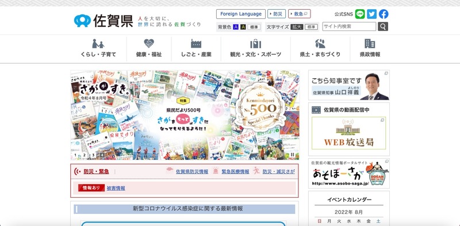Click the 防災 button in header
The image size is (460, 226).
[x=277, y=14]
